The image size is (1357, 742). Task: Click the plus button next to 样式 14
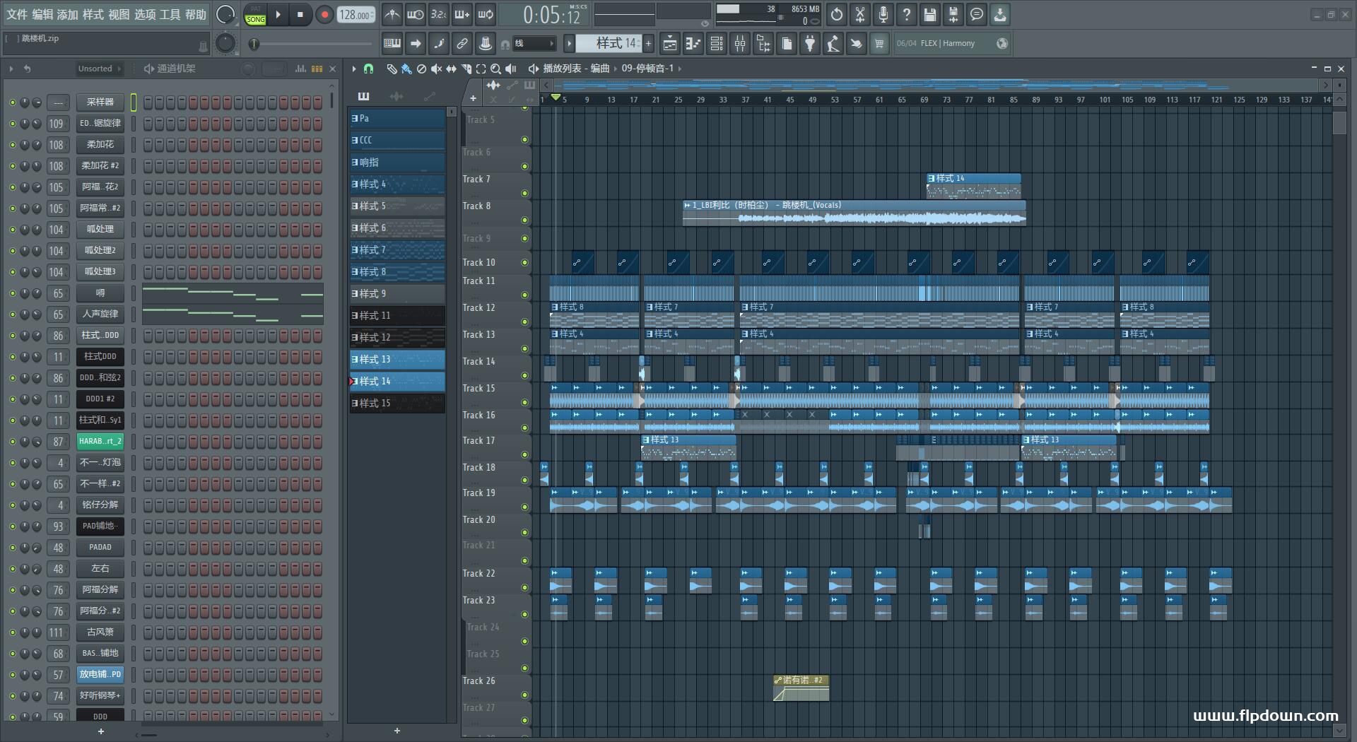(648, 44)
